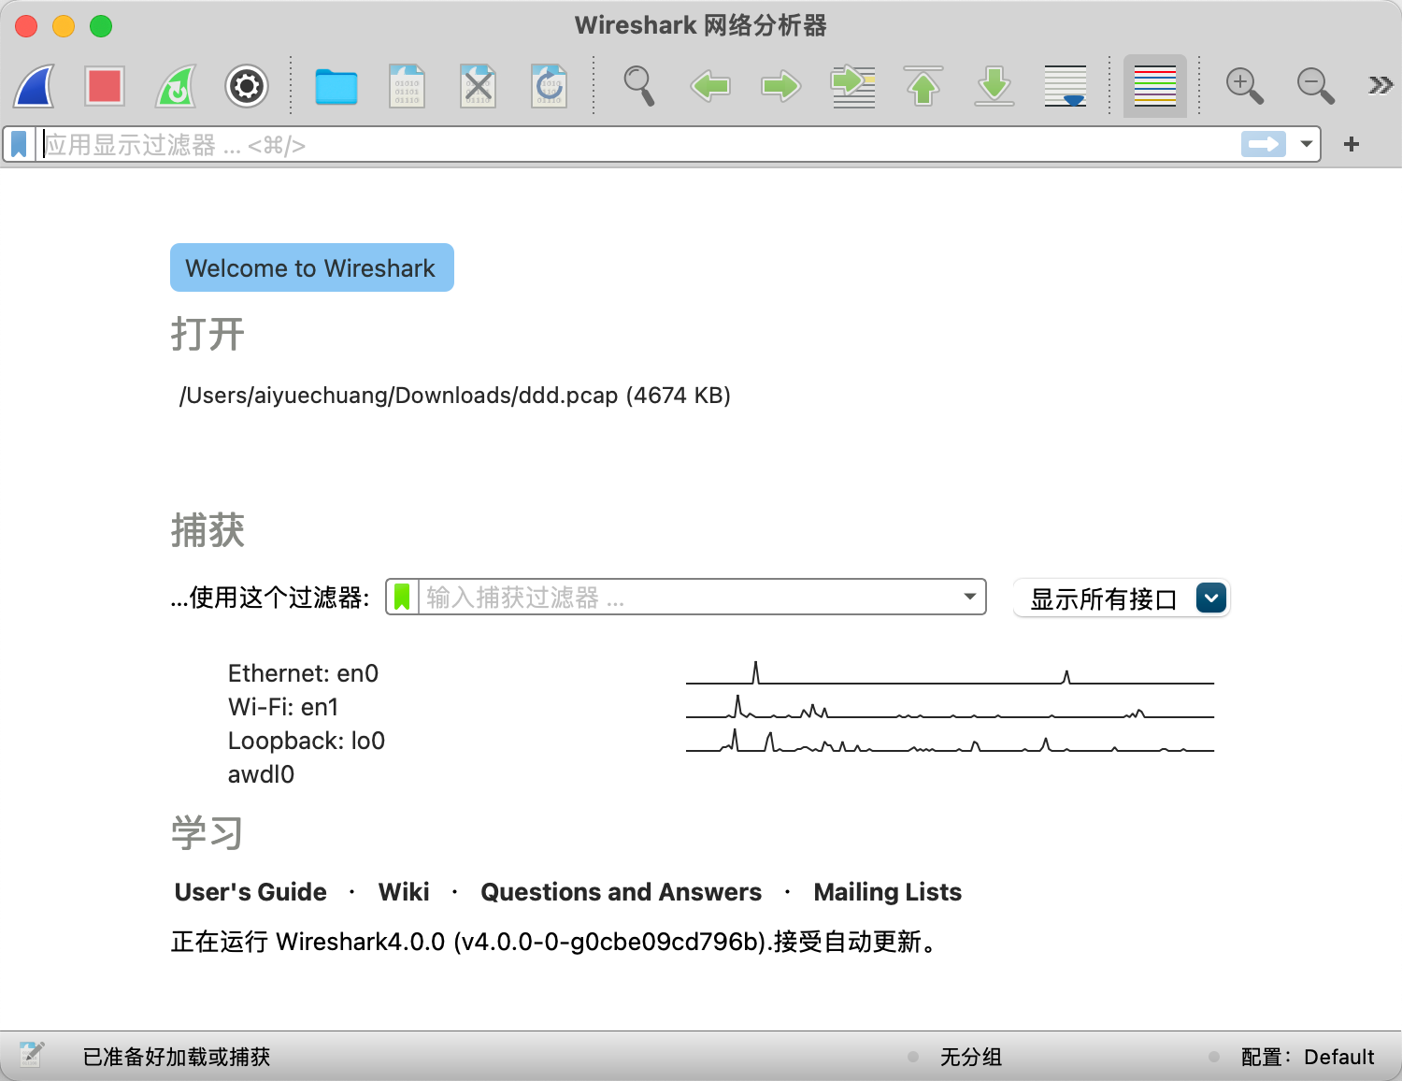Select the Wi-Fi: en1 interface
Viewport: 1402px width, 1081px height.
point(283,707)
